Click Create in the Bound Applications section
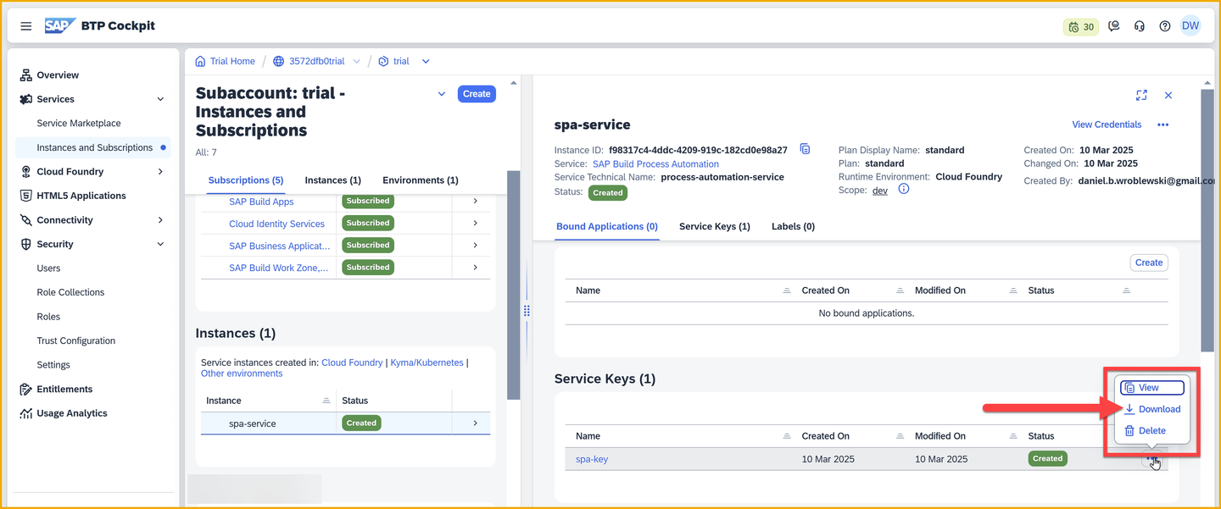The height and width of the screenshot is (509, 1221). [1149, 263]
